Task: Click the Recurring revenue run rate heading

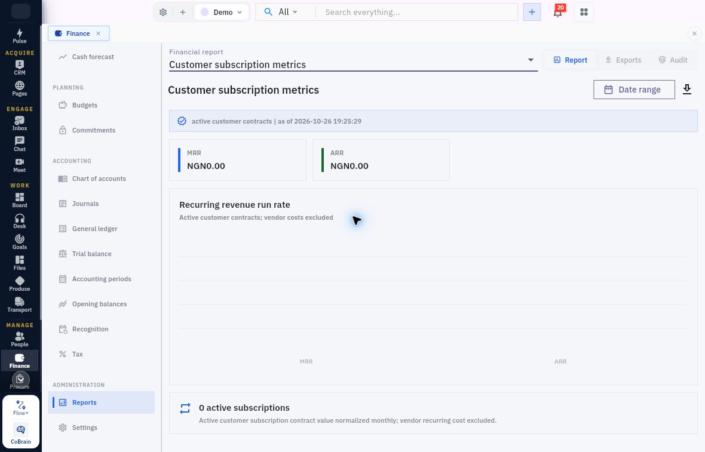Action: tap(235, 204)
